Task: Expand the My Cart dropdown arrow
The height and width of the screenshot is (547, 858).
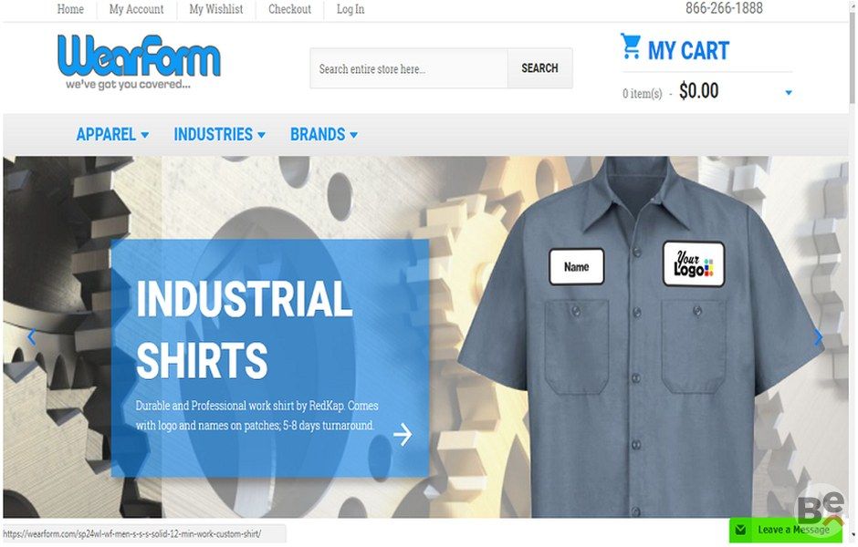Action: click(x=789, y=93)
